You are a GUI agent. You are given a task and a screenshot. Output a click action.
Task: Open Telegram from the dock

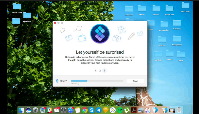[x=99, y=110]
